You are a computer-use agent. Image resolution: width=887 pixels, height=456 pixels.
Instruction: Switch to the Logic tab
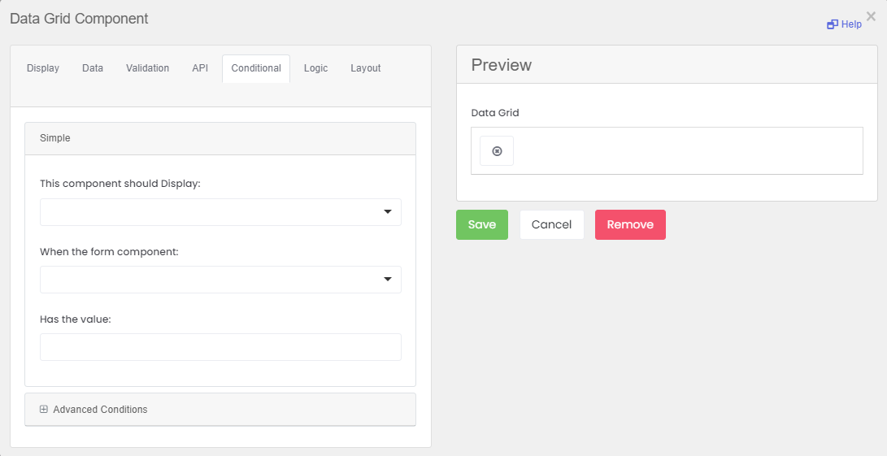pyautogui.click(x=315, y=68)
